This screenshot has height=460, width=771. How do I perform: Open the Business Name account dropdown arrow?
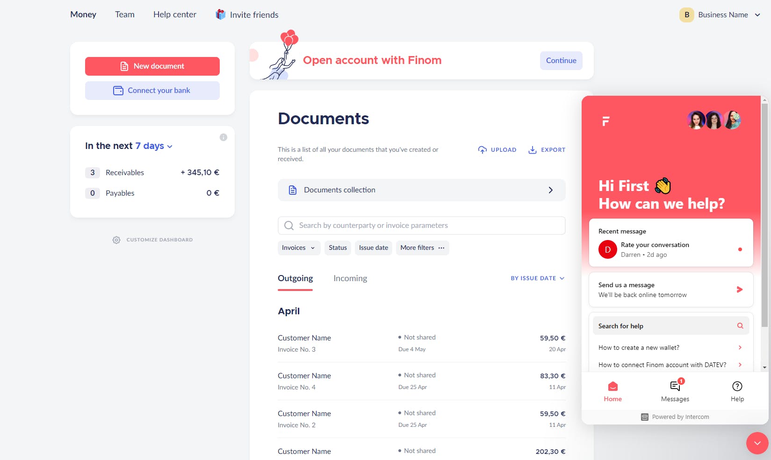click(x=757, y=15)
